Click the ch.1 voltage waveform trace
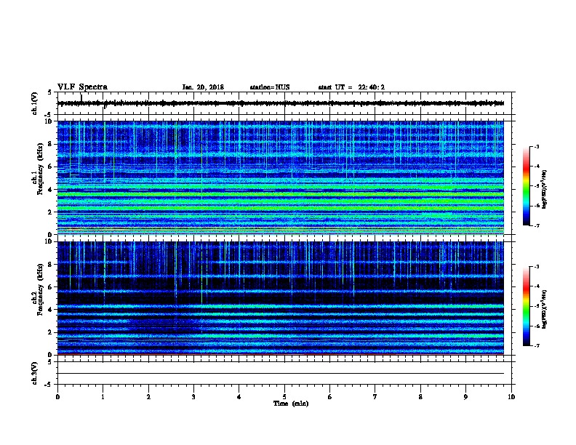This screenshot has width=576, height=445. tap(281, 103)
